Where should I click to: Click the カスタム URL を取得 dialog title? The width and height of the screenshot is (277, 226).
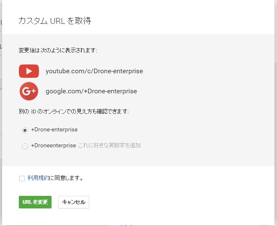(55, 21)
